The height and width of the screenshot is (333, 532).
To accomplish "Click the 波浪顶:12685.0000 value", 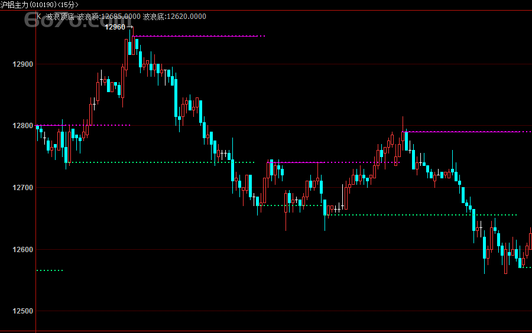I will (109, 17).
